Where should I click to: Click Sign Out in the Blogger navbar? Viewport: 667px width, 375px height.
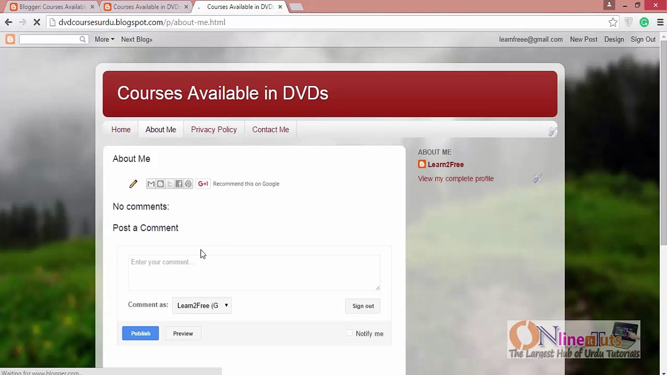[643, 39]
